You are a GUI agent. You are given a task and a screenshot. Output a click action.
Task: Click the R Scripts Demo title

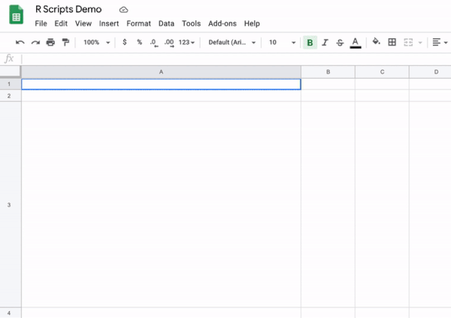[68, 9]
